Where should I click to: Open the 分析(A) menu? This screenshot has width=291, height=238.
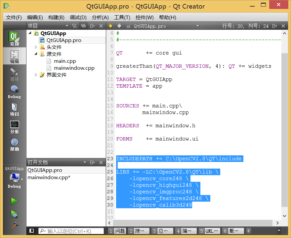[x=100, y=18]
